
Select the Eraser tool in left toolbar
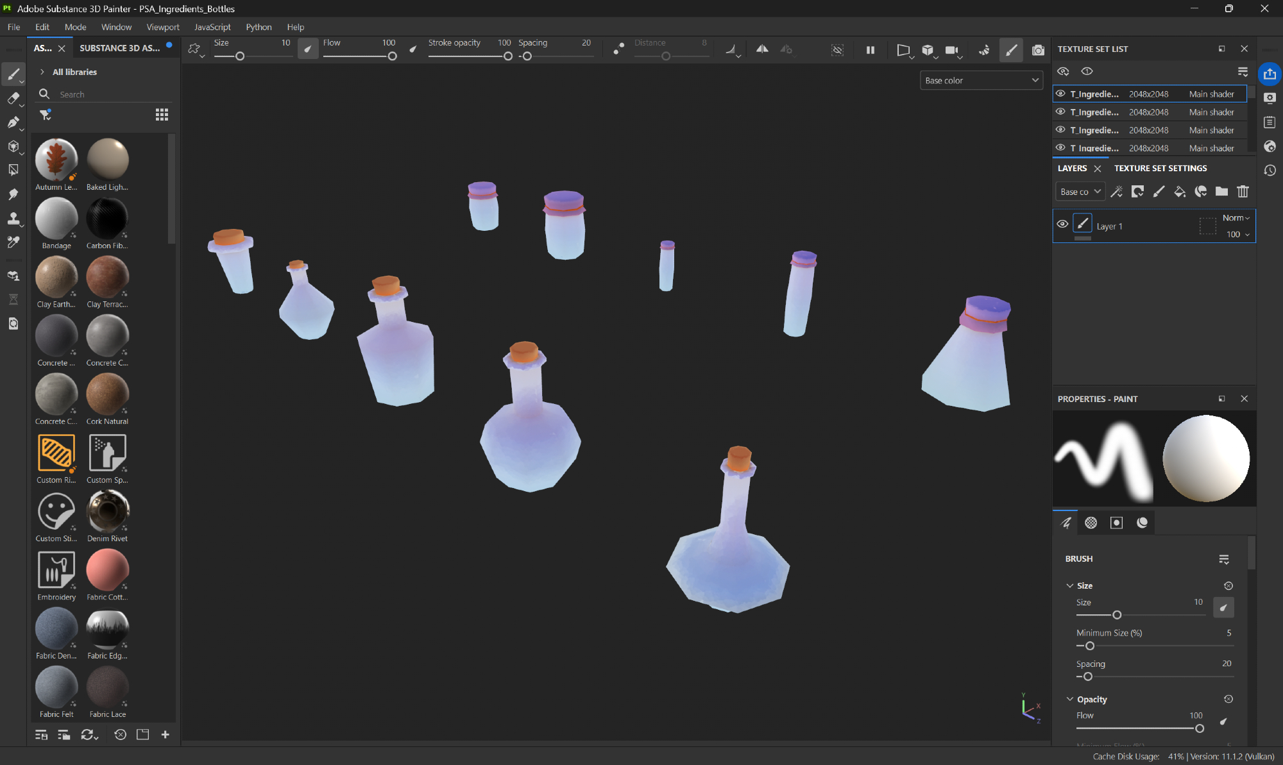[13, 98]
